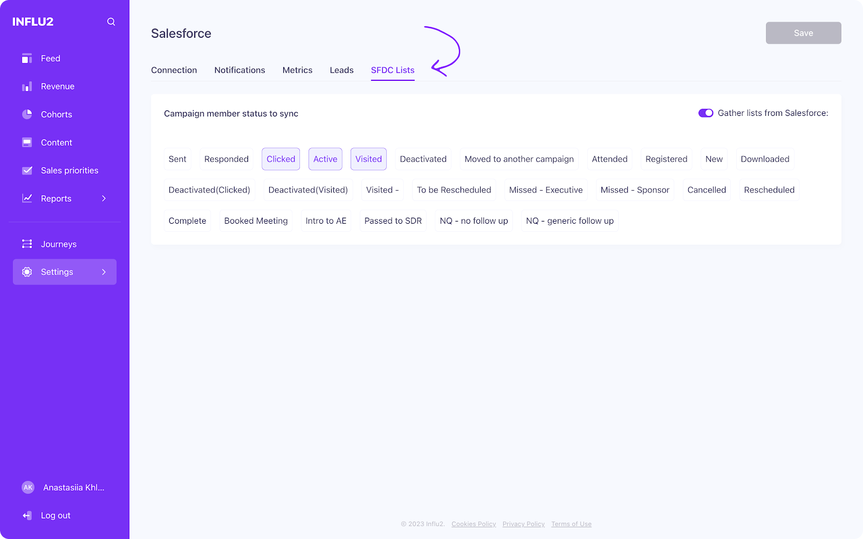Select the Rescheduled status chip

pos(769,190)
